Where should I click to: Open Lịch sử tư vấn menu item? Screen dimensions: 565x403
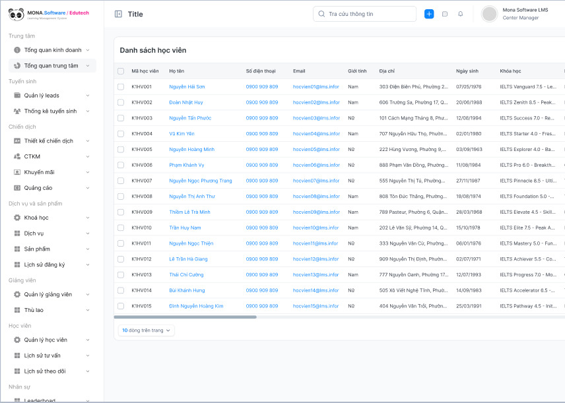point(52,356)
